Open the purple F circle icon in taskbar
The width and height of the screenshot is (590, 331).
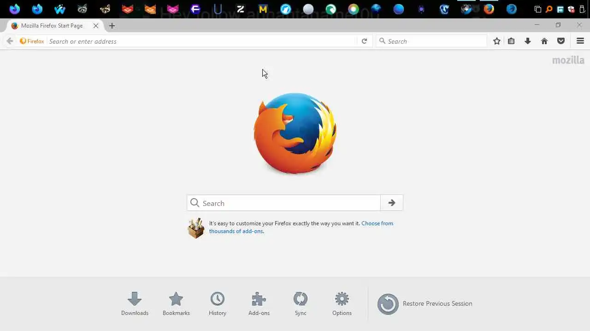point(195,9)
